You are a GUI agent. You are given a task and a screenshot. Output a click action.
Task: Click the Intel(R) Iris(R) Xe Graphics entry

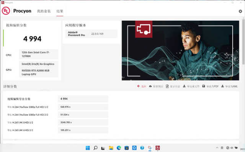click(38, 64)
